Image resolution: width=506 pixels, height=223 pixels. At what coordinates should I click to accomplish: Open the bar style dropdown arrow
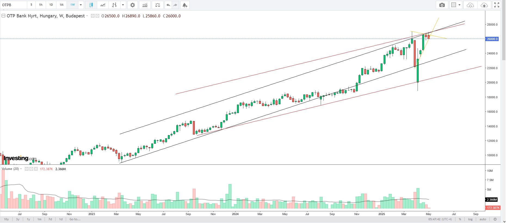[123, 5]
